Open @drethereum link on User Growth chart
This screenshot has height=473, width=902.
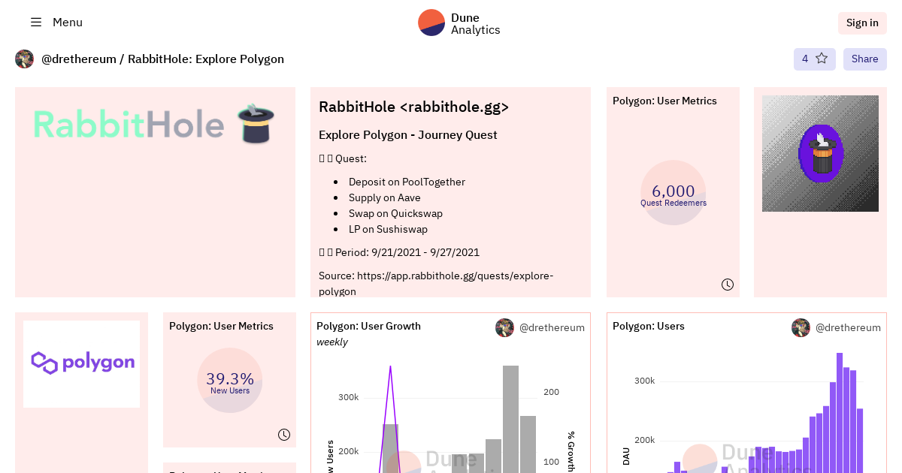coord(552,327)
